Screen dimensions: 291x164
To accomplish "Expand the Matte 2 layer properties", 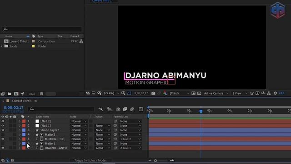I will point(20,135).
